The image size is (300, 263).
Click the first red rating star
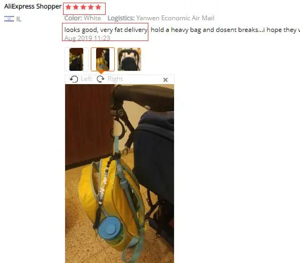coord(68,7)
